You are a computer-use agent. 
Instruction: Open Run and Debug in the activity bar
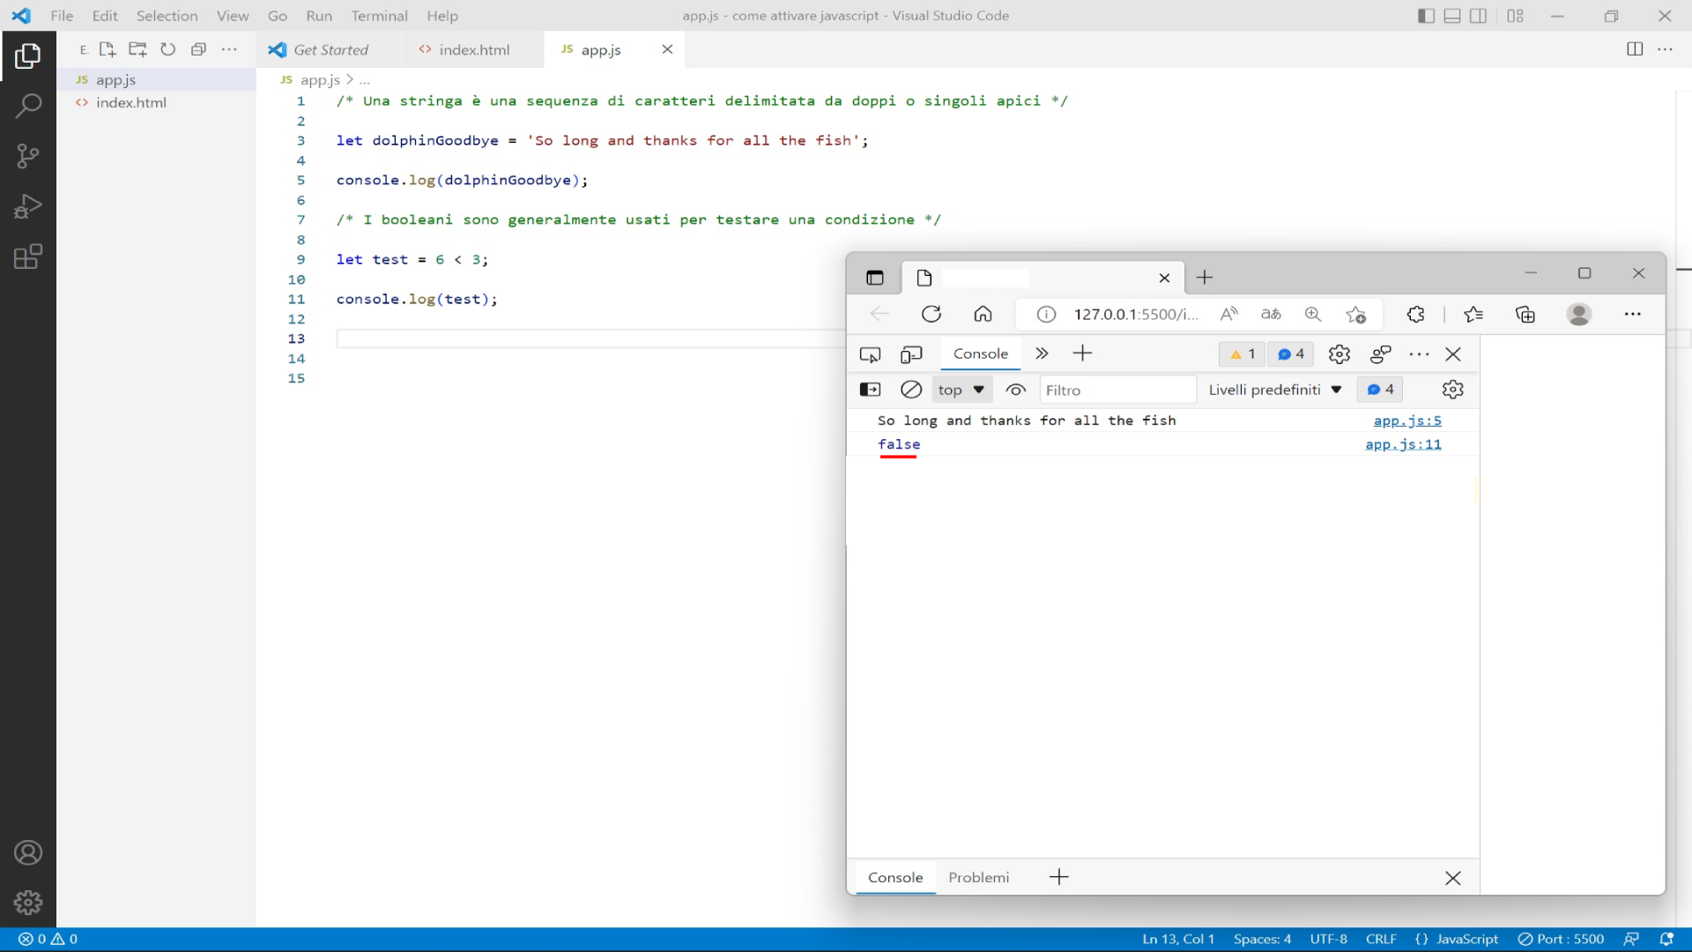click(x=28, y=205)
